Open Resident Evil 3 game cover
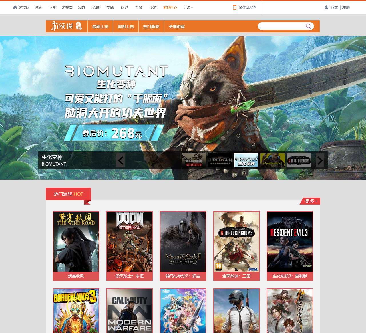Viewport: 366px width, 333px height. click(290, 242)
